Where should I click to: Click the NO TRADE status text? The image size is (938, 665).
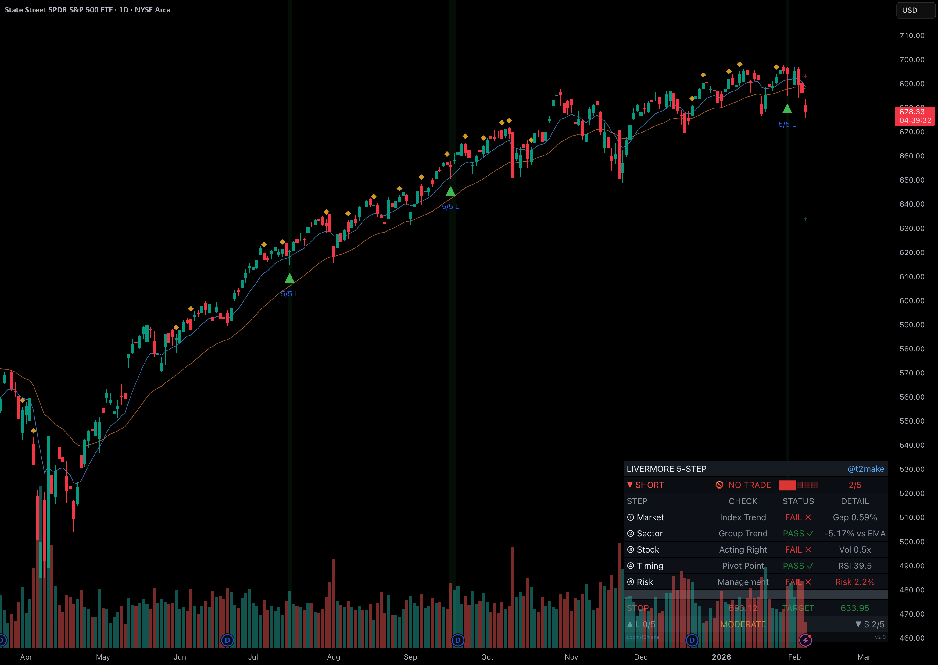pyautogui.click(x=750, y=485)
